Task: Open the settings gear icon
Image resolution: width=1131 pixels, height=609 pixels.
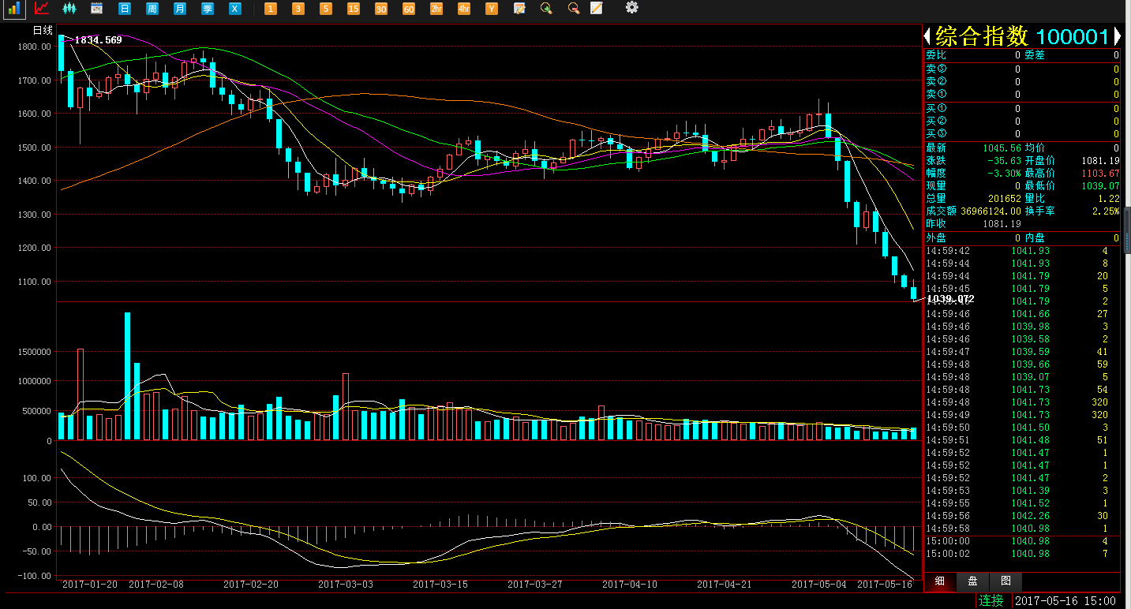Action: click(631, 7)
